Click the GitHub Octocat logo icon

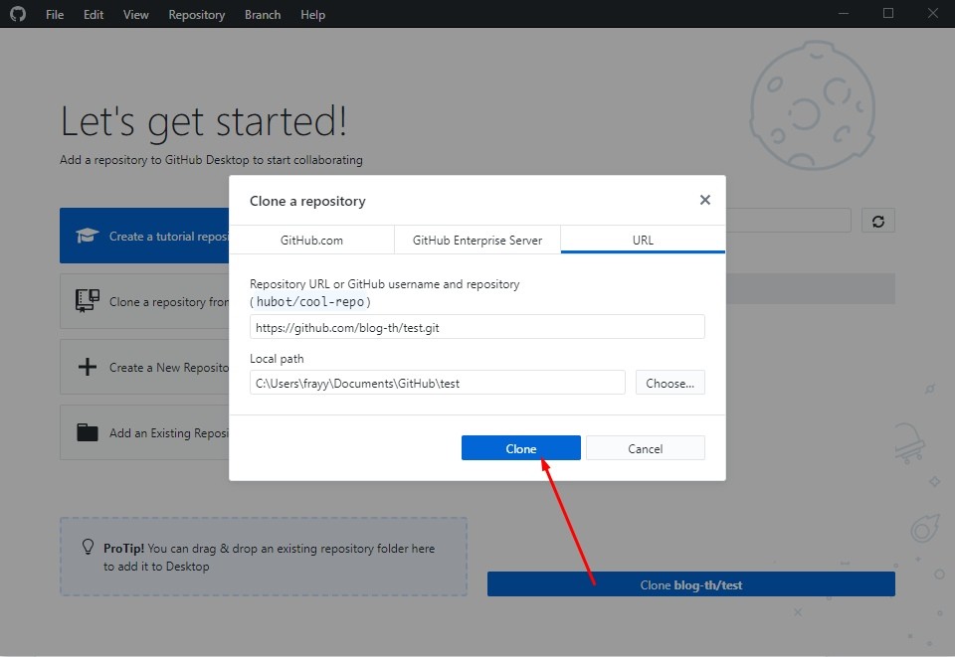point(18,14)
